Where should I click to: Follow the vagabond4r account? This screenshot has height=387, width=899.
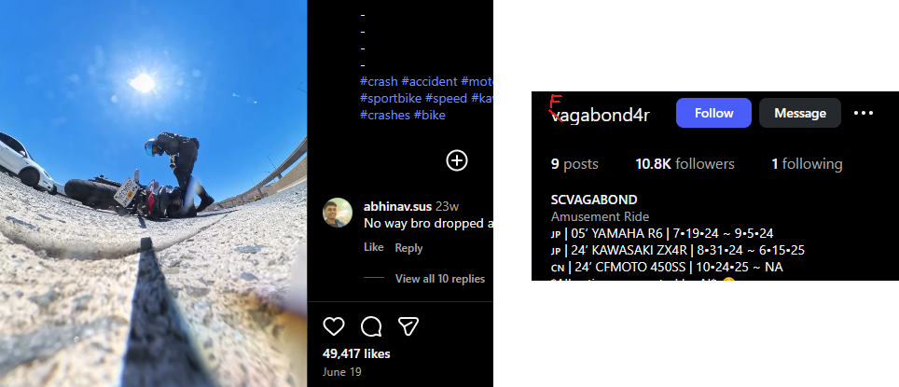pyautogui.click(x=713, y=113)
